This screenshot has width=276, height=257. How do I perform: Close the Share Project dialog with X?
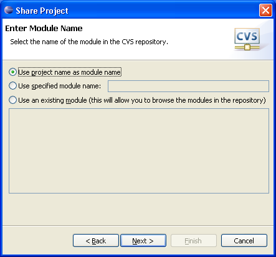pyautogui.click(x=265, y=10)
